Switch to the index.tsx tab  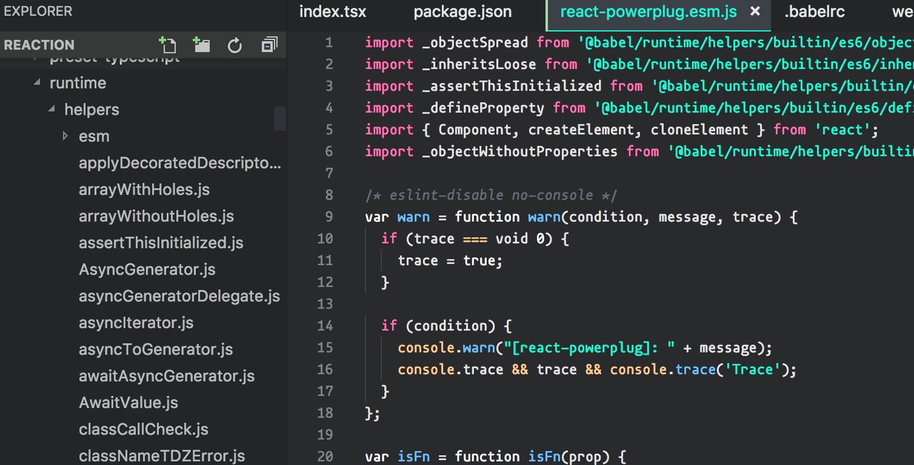coord(332,11)
